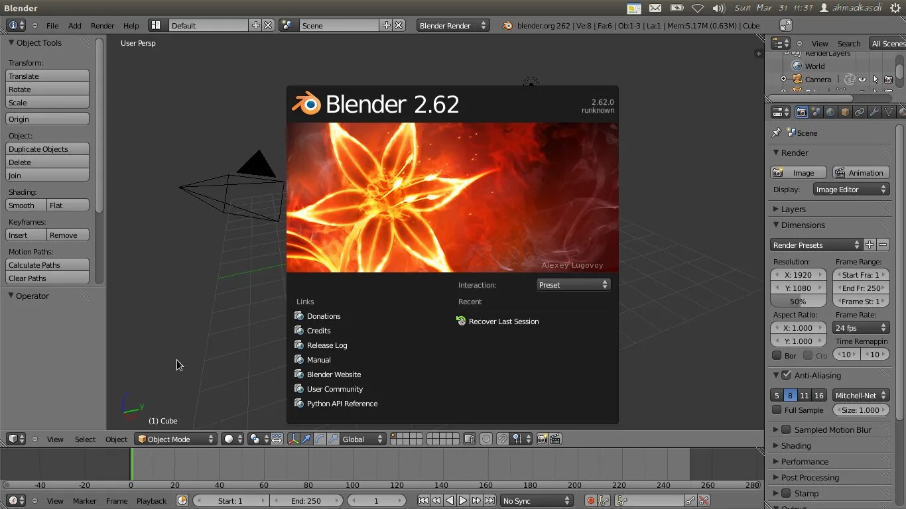This screenshot has width=906, height=509.
Task: Click the insert keyframe key icon in timeline
Action: pos(690,500)
